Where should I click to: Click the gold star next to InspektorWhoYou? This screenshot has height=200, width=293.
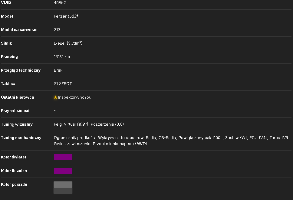(x=55, y=97)
